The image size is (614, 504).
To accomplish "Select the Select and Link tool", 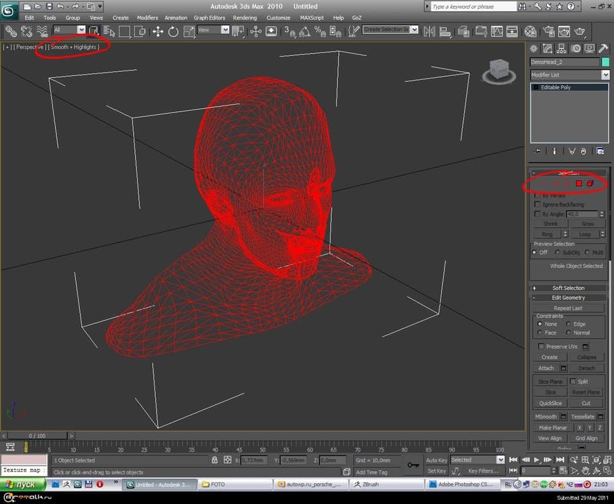I will 11,31.
